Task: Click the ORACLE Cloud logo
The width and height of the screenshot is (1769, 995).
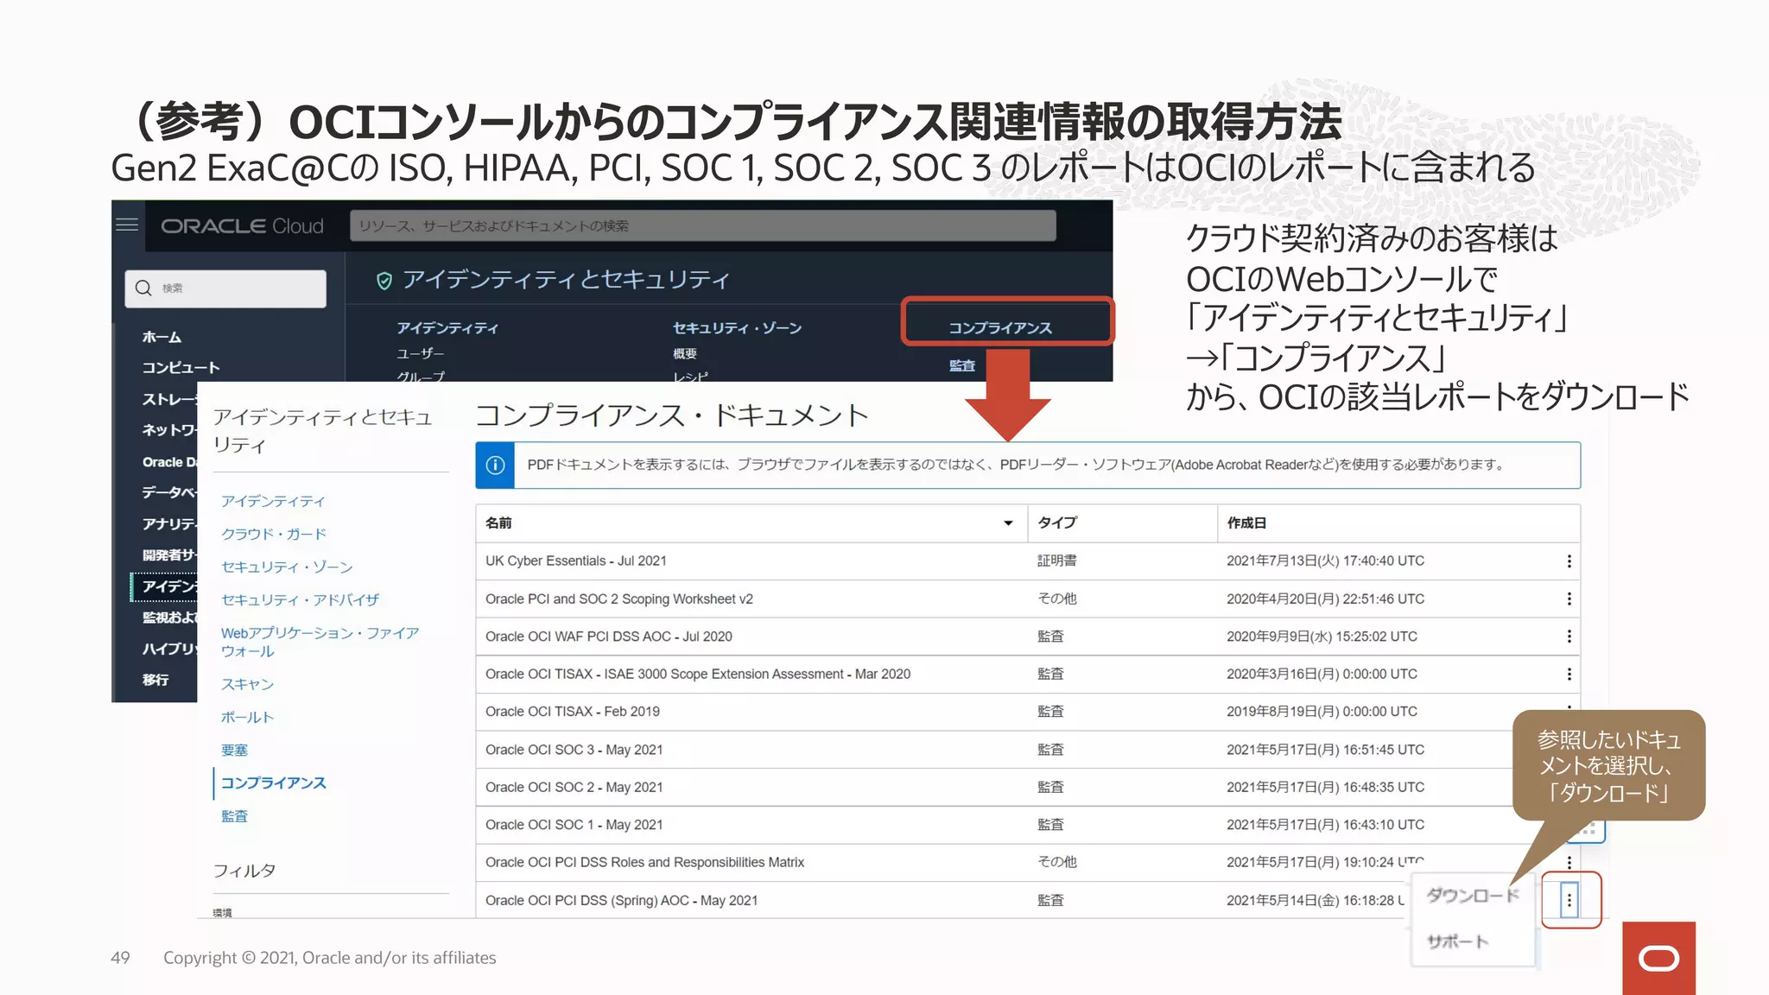Action: click(242, 226)
